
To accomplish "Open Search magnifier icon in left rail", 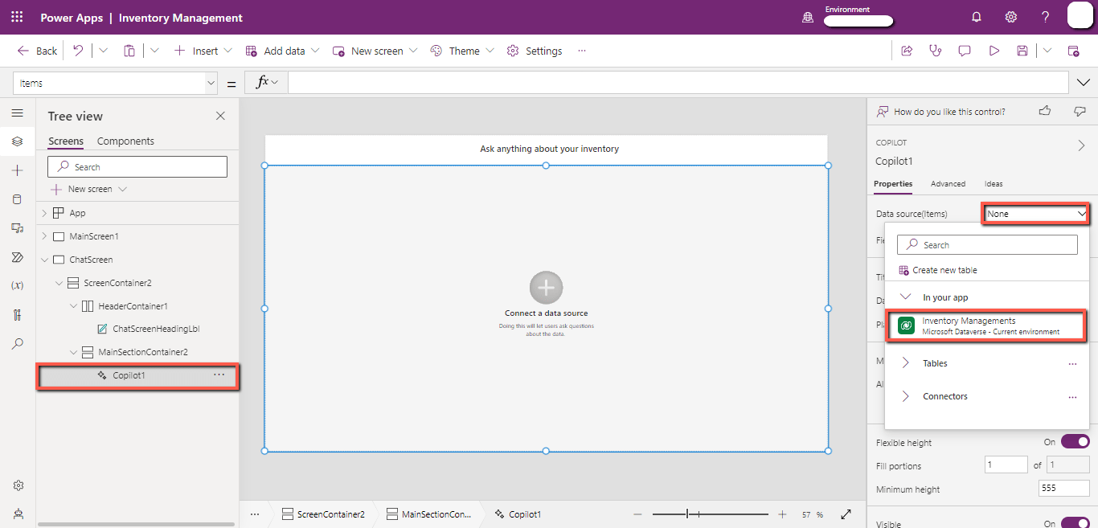I will point(18,344).
